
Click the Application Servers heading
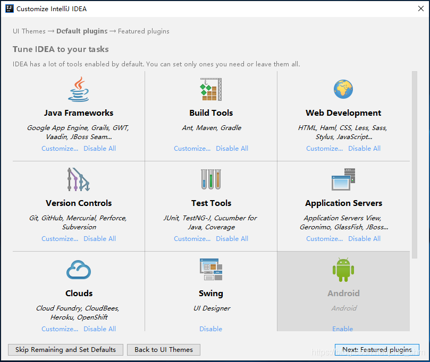[x=343, y=203]
